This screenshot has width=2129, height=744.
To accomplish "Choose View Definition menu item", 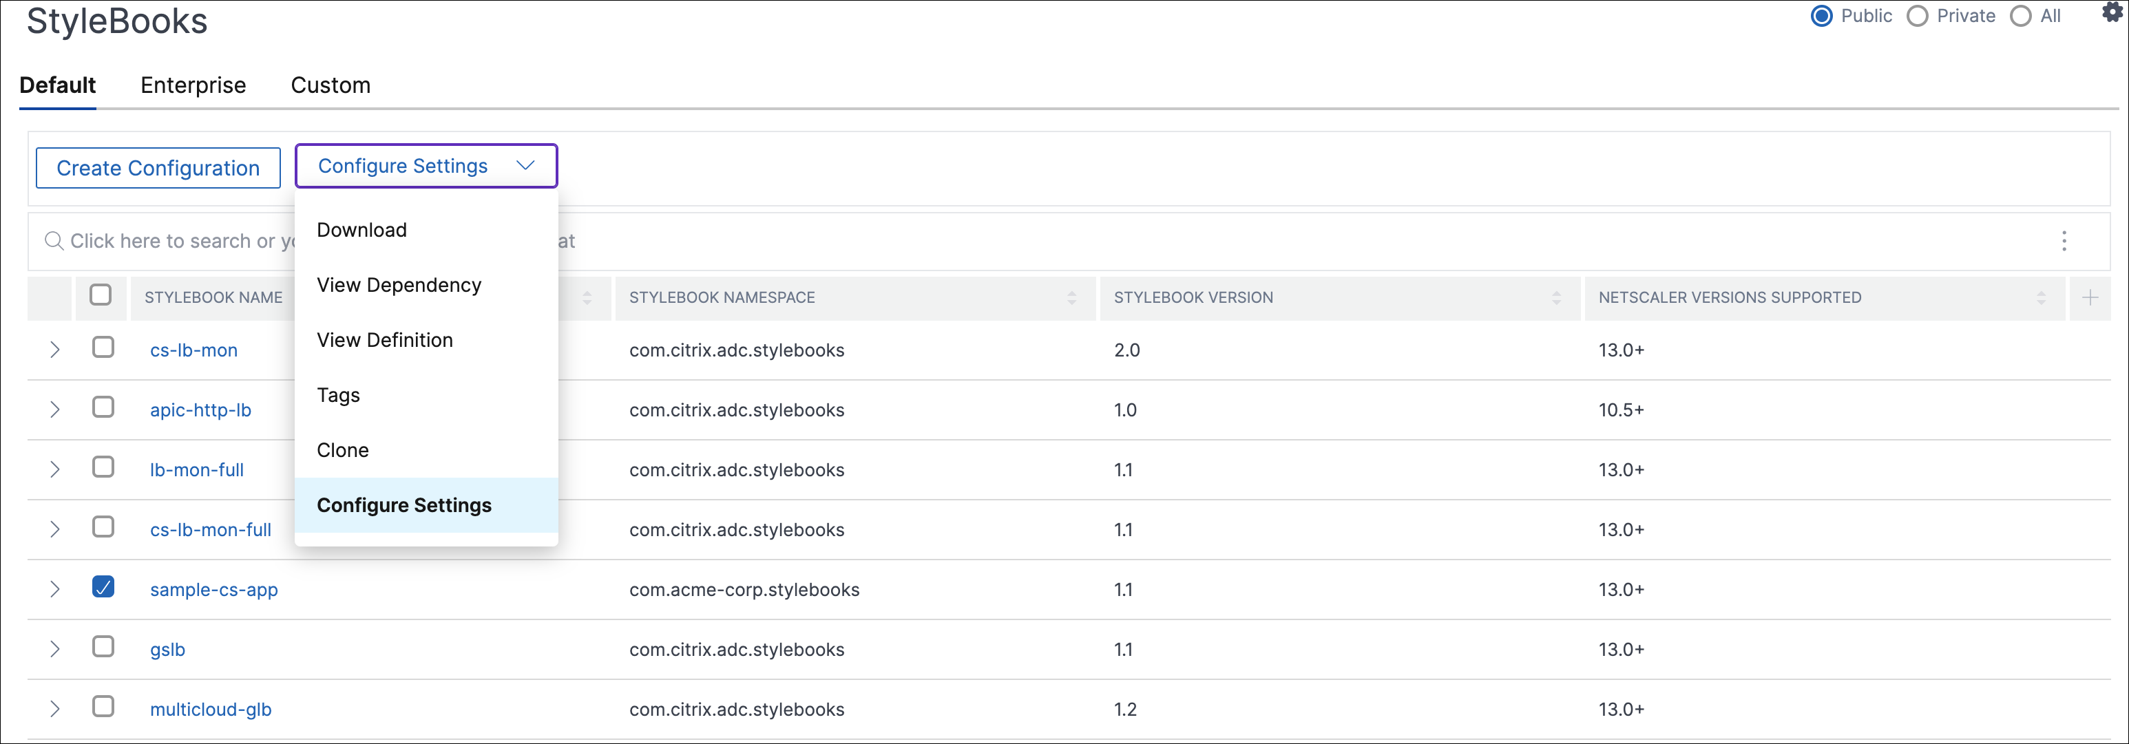I will 426,340.
